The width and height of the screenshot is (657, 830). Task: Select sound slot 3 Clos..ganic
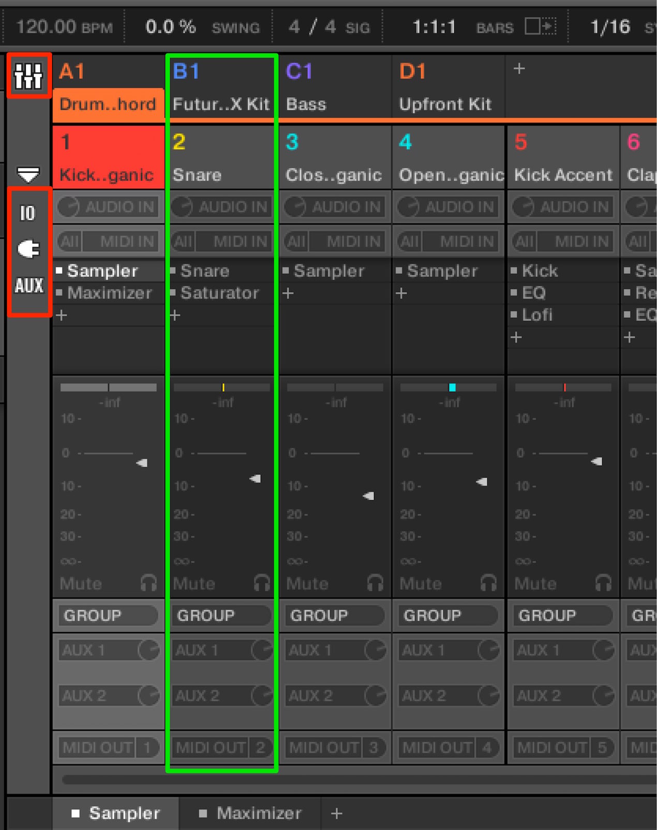point(335,157)
